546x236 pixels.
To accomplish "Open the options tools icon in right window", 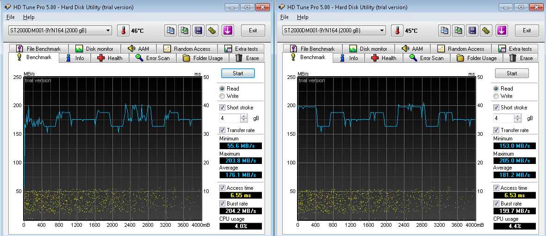I will [x=486, y=30].
